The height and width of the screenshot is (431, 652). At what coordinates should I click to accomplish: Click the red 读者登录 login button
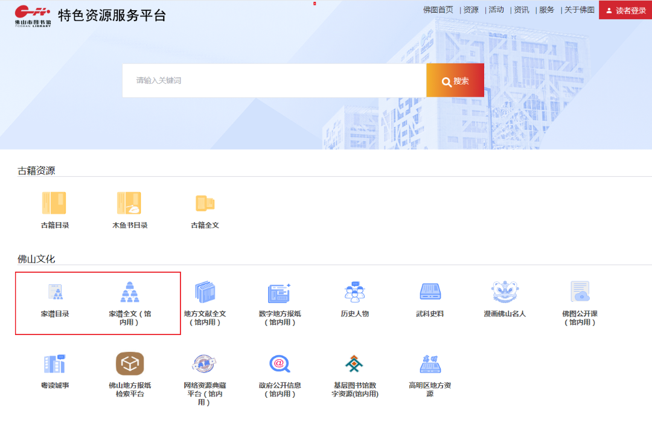click(625, 10)
